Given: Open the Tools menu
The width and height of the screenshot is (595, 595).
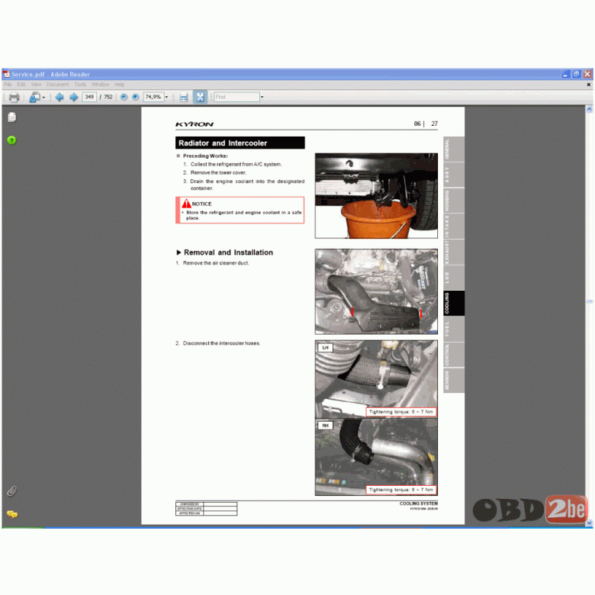Looking at the screenshot, I should point(80,84).
